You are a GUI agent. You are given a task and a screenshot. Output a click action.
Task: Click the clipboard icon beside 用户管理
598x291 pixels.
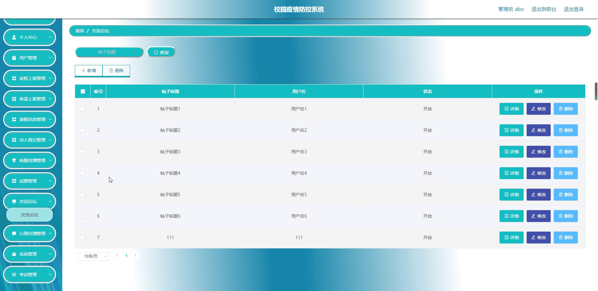14,58
